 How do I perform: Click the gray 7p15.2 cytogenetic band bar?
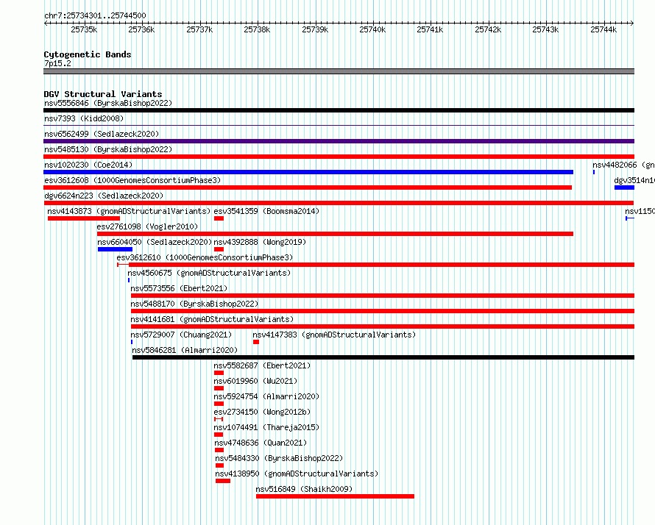(x=339, y=71)
